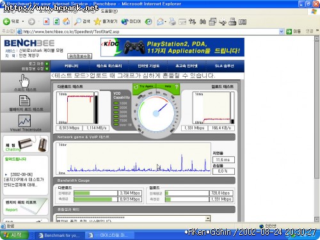This screenshot has height=240, width=320.
Task: Expand the Links (연결) chevron
Action: click(317, 31)
